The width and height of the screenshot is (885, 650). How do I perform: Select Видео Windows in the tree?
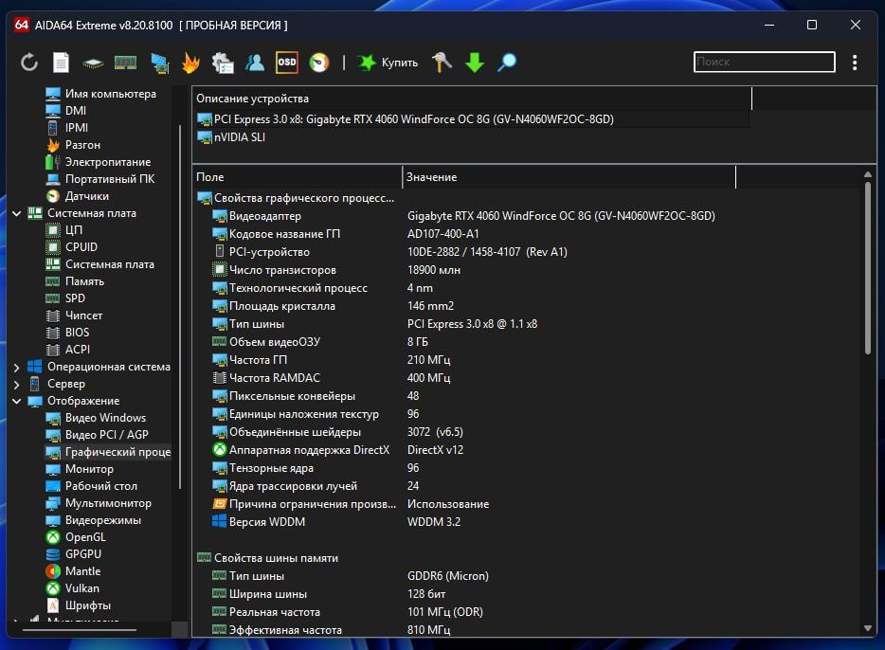pos(96,418)
